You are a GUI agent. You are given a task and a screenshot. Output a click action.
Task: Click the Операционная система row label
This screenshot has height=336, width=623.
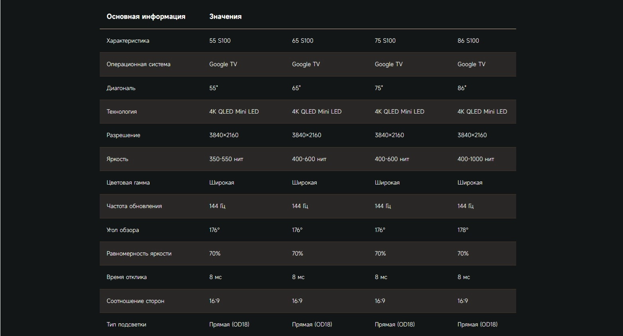point(138,64)
